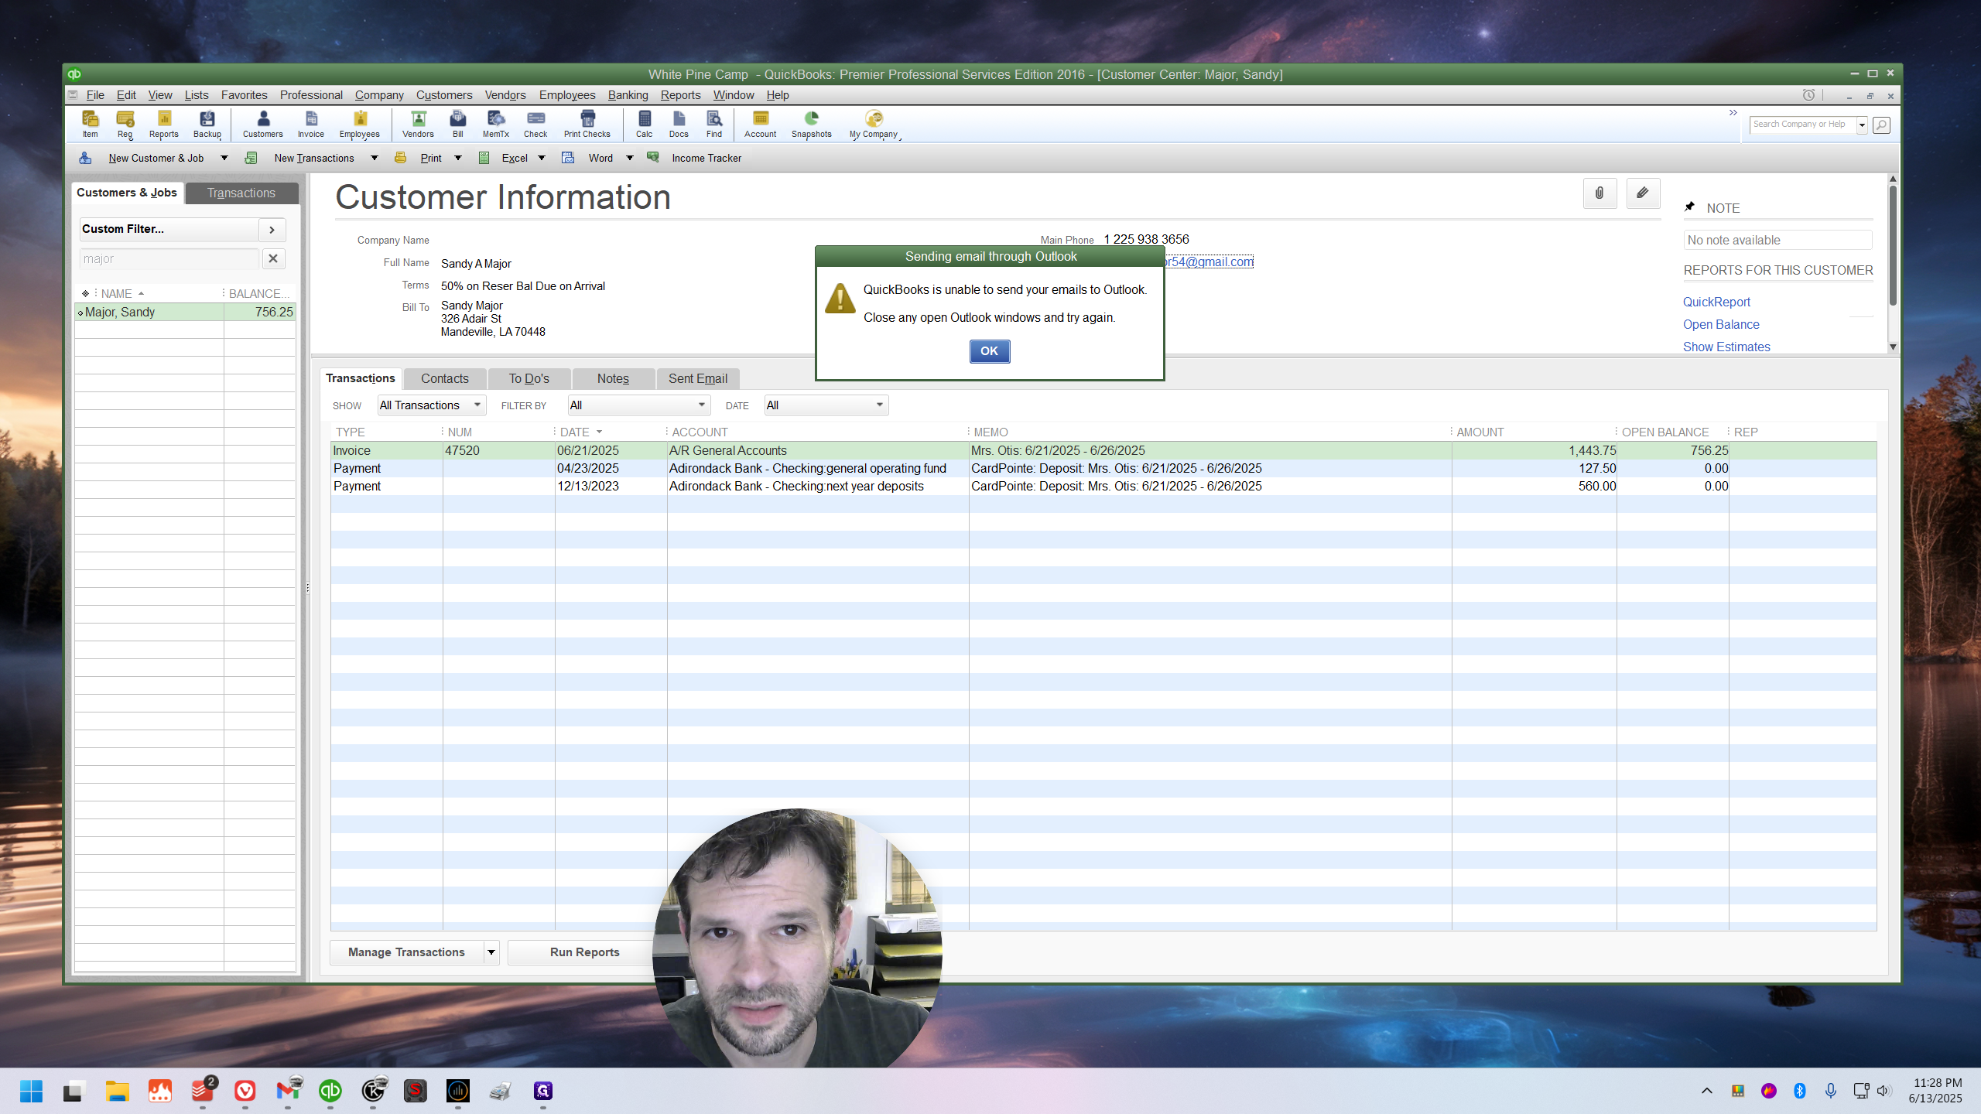Expand the icon bar overflow chevron
The height and width of the screenshot is (1114, 1981).
(x=1733, y=113)
